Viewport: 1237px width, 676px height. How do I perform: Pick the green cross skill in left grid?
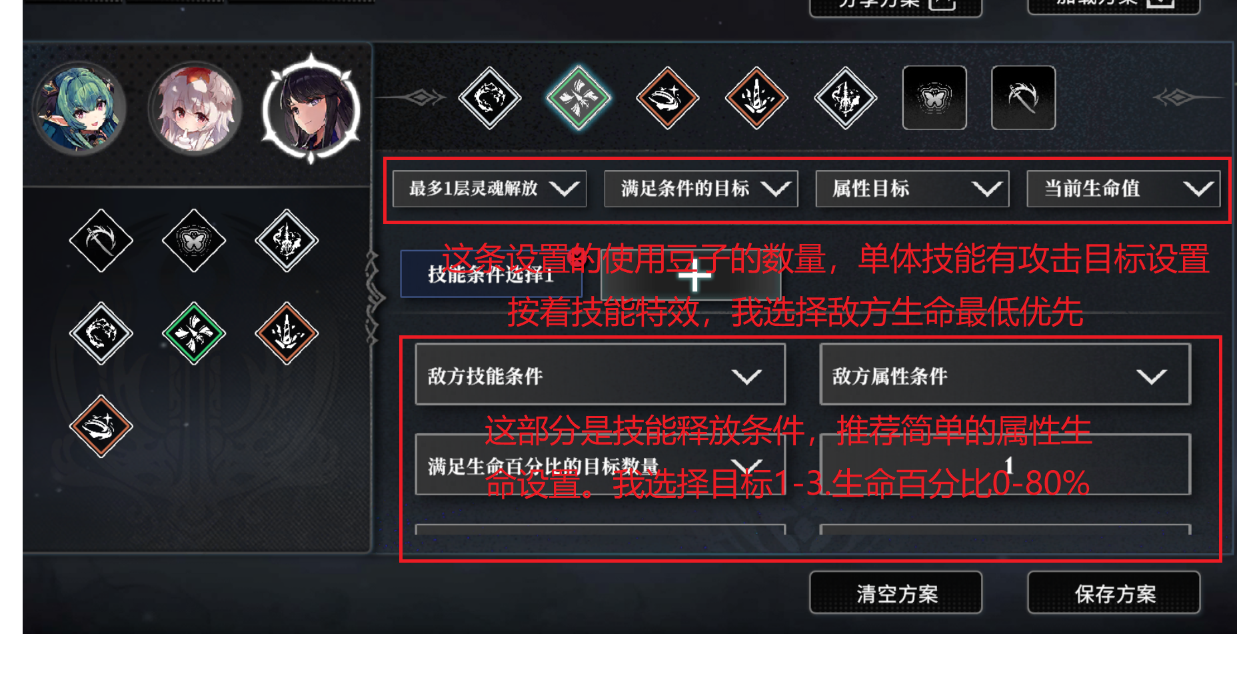point(194,333)
